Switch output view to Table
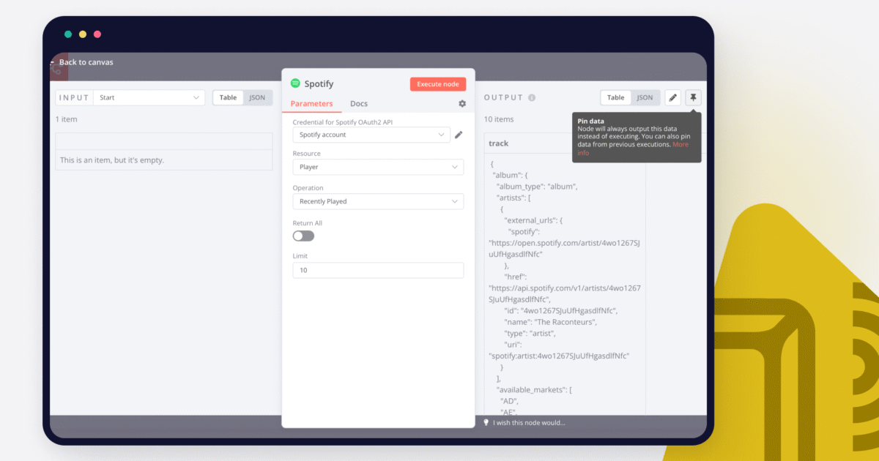The height and width of the screenshot is (461, 879). click(x=616, y=97)
